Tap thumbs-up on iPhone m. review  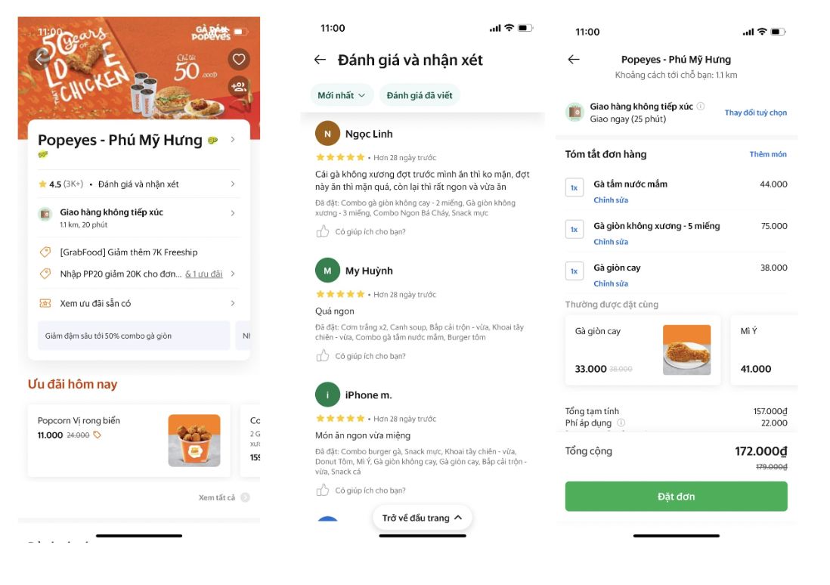(x=322, y=491)
